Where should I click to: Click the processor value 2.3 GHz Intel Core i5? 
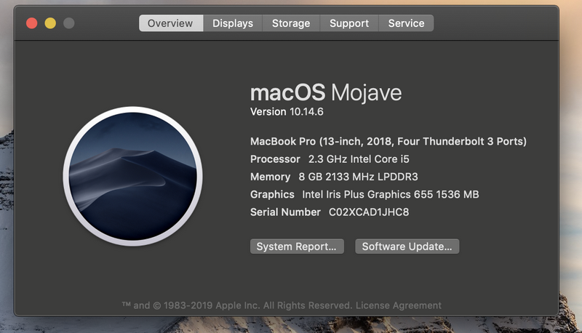pyautogui.click(x=359, y=159)
